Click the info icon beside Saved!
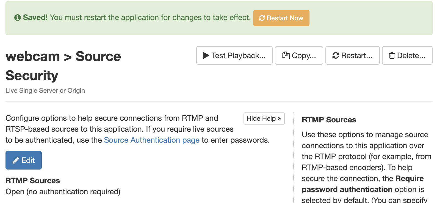Screen dimensions: 437x203 (x=18, y=18)
